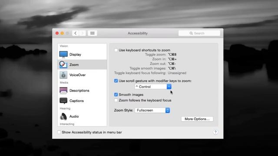
Task: Open the Zoom Style Fullscreen dropdown
Action: (152, 110)
